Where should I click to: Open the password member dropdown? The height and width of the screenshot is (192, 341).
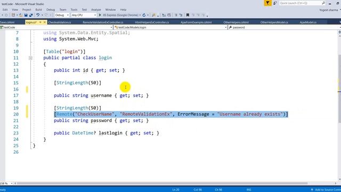coord(285,27)
